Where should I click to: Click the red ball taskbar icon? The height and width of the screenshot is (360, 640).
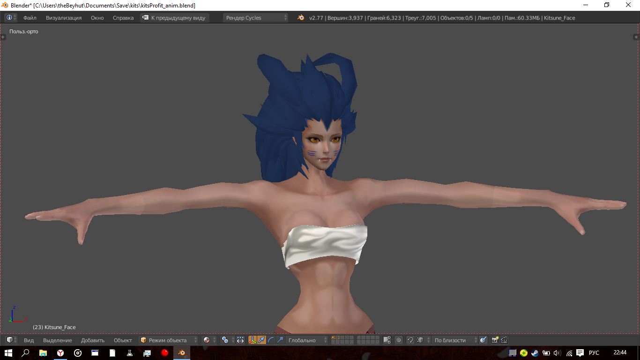164,353
